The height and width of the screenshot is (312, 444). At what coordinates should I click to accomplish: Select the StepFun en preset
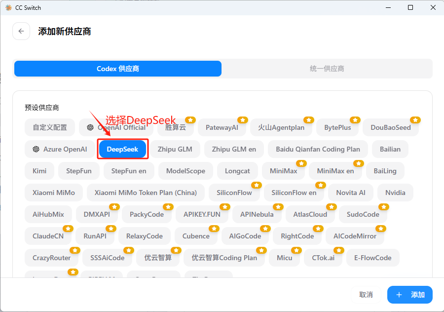pos(129,171)
